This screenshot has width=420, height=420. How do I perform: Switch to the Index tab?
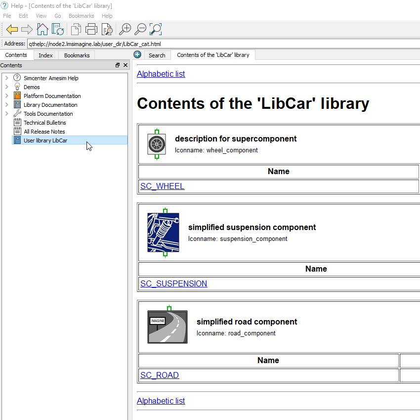(45, 55)
